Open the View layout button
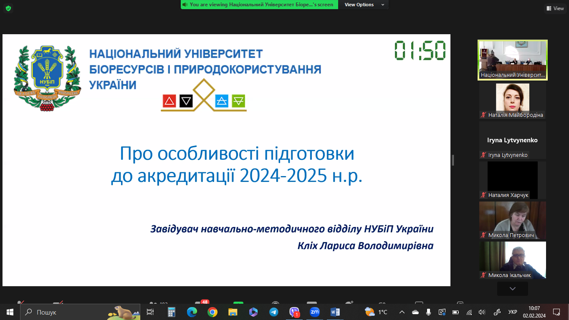This screenshot has height=320, width=569. coord(555,8)
